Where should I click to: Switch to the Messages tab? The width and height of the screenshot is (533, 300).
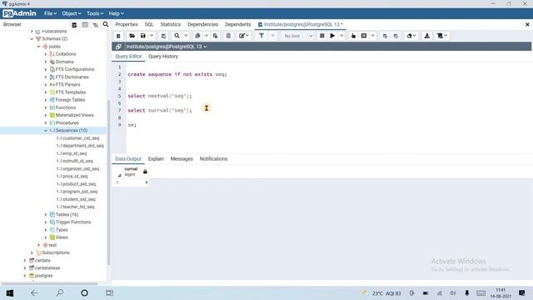pyautogui.click(x=182, y=159)
